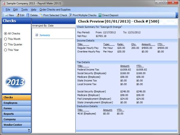Click the $1008.82 federal tax amount

[125, 70]
